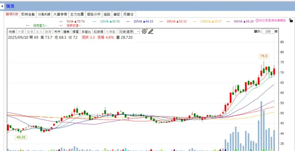295x151 pixels.
Task: Open the 月營收 tab
Action: [129, 14]
